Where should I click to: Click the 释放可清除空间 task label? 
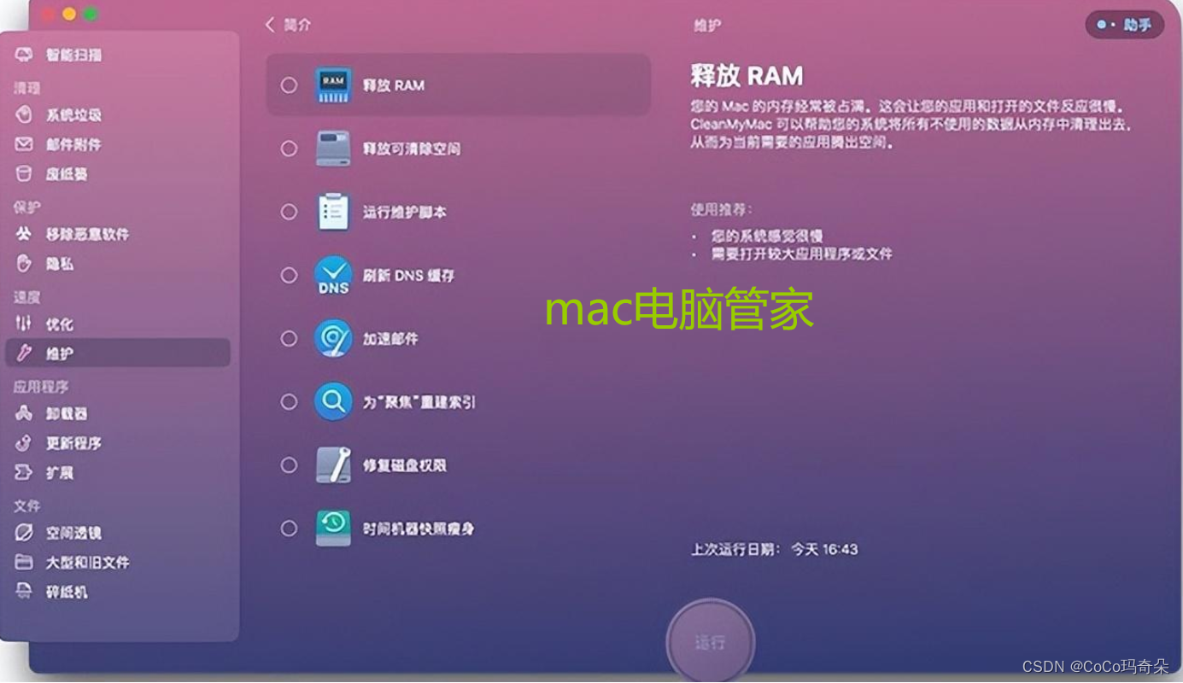412,149
